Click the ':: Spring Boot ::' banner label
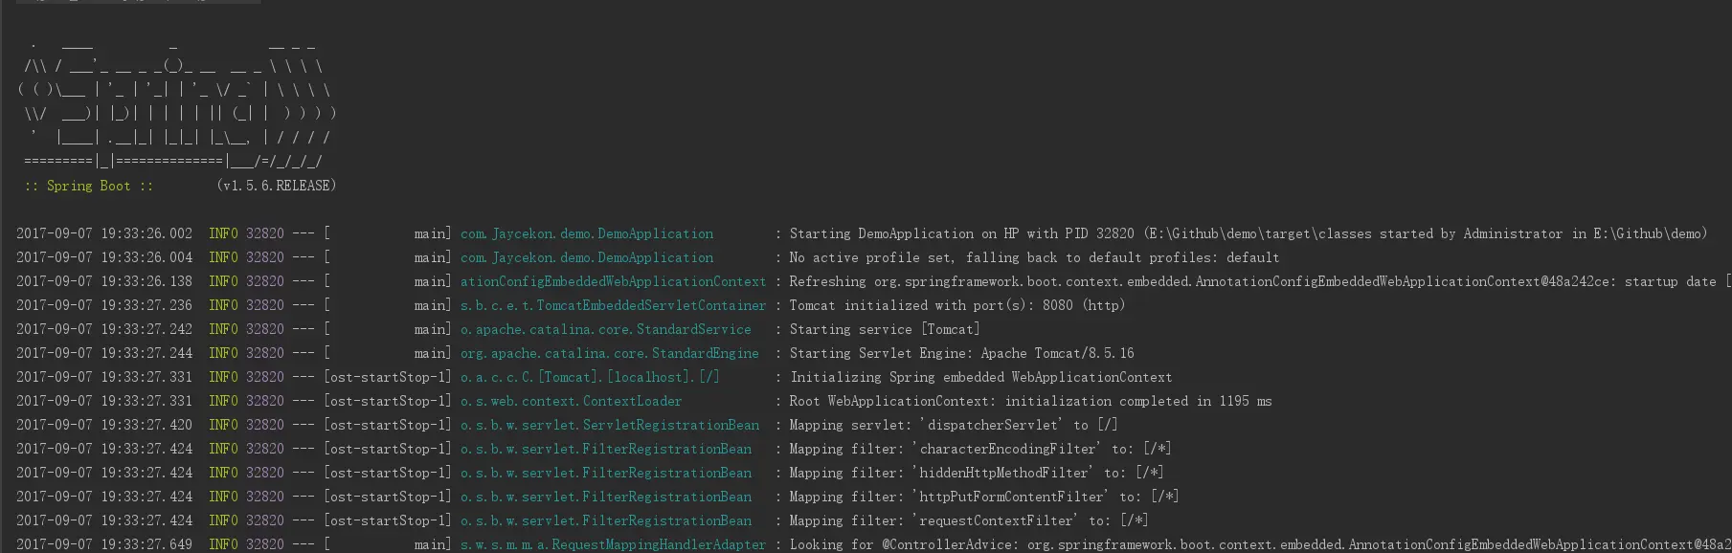Screen dimensions: 1732x553 tap(88, 186)
